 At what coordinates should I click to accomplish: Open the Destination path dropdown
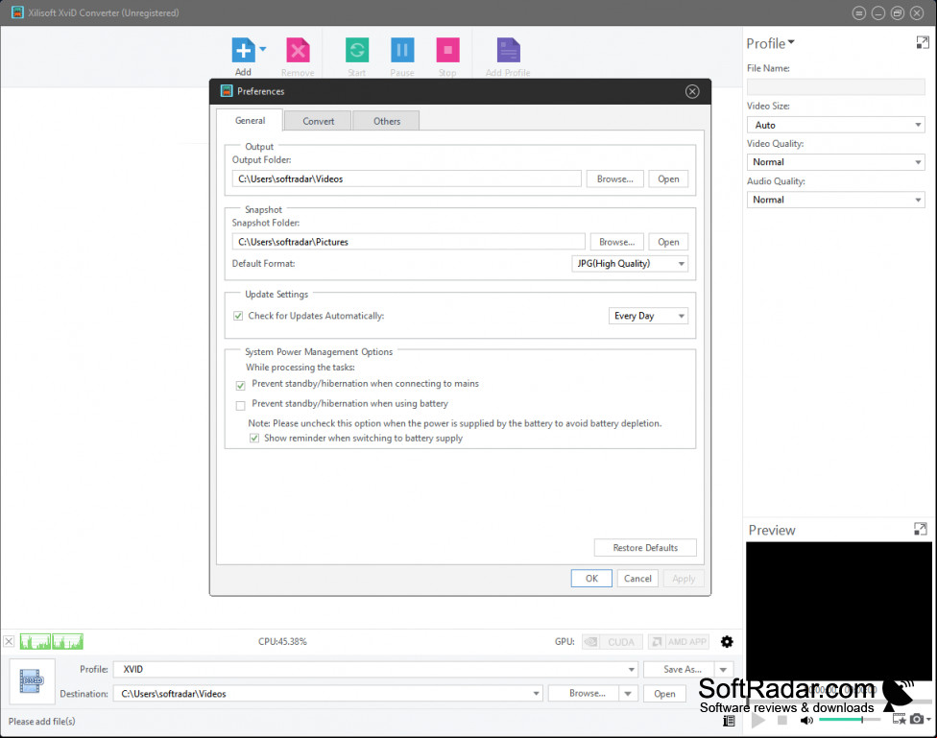pyautogui.click(x=536, y=694)
